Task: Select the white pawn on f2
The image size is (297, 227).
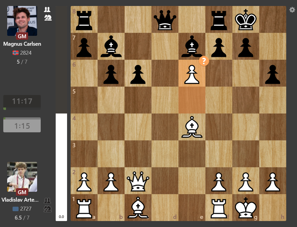Action: point(219,182)
